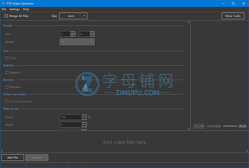Increase the second Size height value
Screen dimensions: 249x168
pos(92,33)
